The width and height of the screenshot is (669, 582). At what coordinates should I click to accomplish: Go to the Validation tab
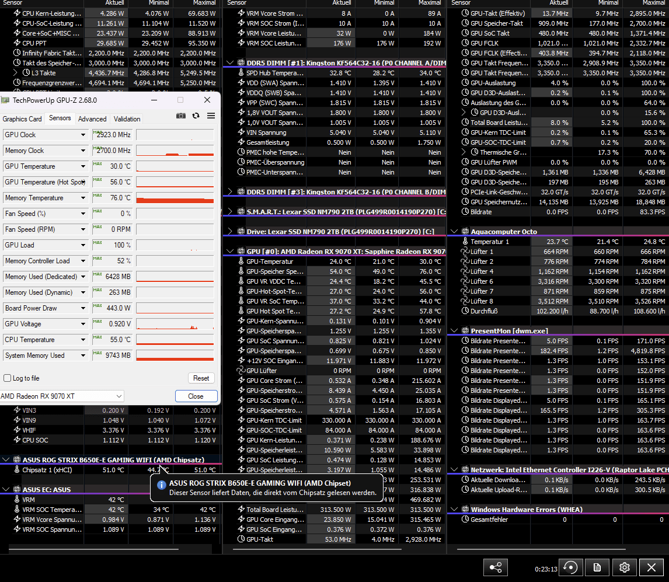click(127, 119)
